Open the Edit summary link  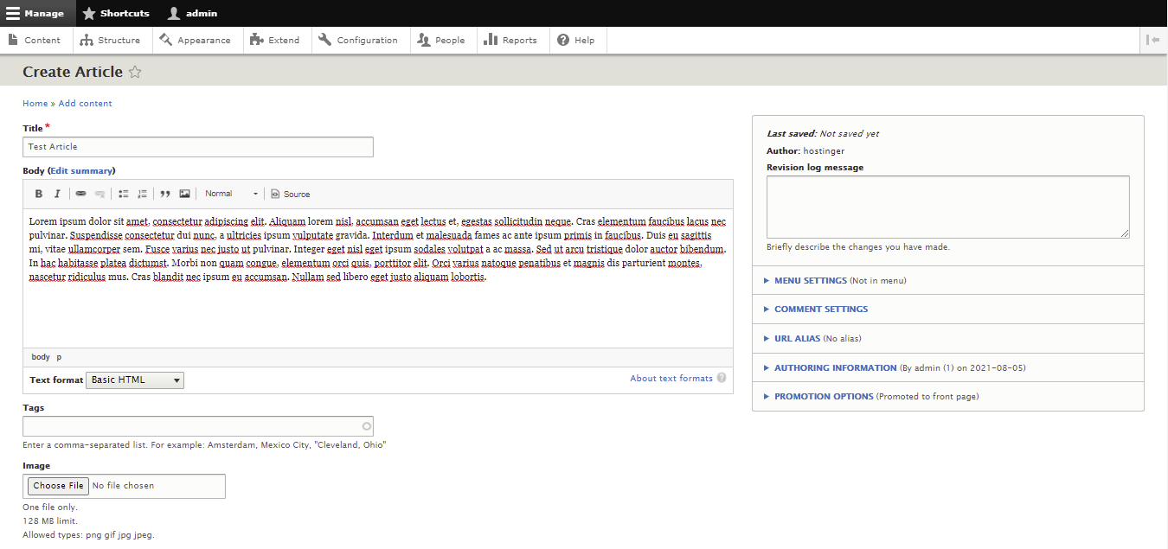tap(81, 171)
